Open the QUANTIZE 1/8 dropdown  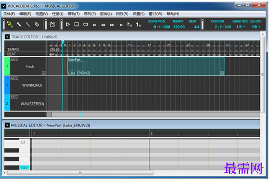pos(241,27)
